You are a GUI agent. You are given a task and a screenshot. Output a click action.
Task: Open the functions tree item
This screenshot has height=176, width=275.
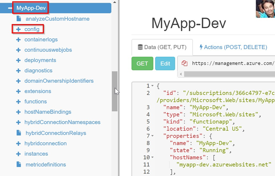35,101
